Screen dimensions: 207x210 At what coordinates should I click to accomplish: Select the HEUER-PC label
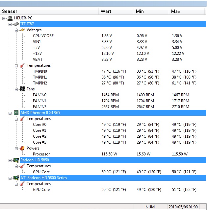coord(23,18)
